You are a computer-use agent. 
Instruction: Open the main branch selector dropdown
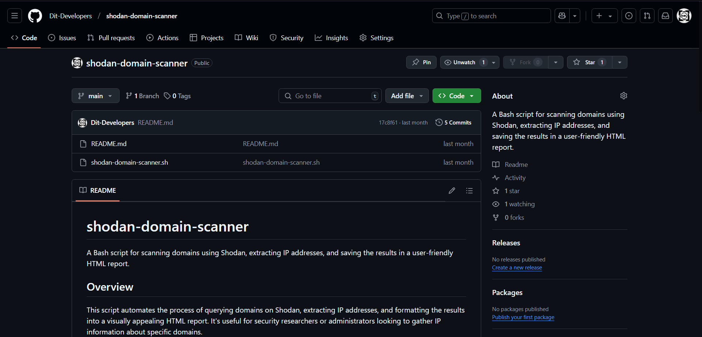pos(95,96)
